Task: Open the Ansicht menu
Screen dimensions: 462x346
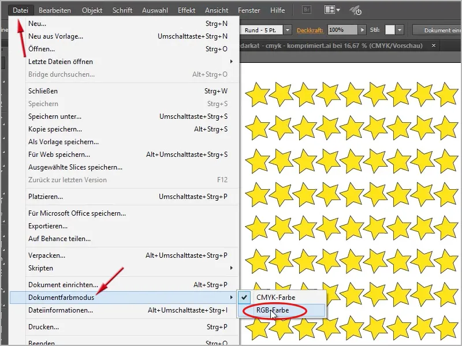Action: [217, 10]
